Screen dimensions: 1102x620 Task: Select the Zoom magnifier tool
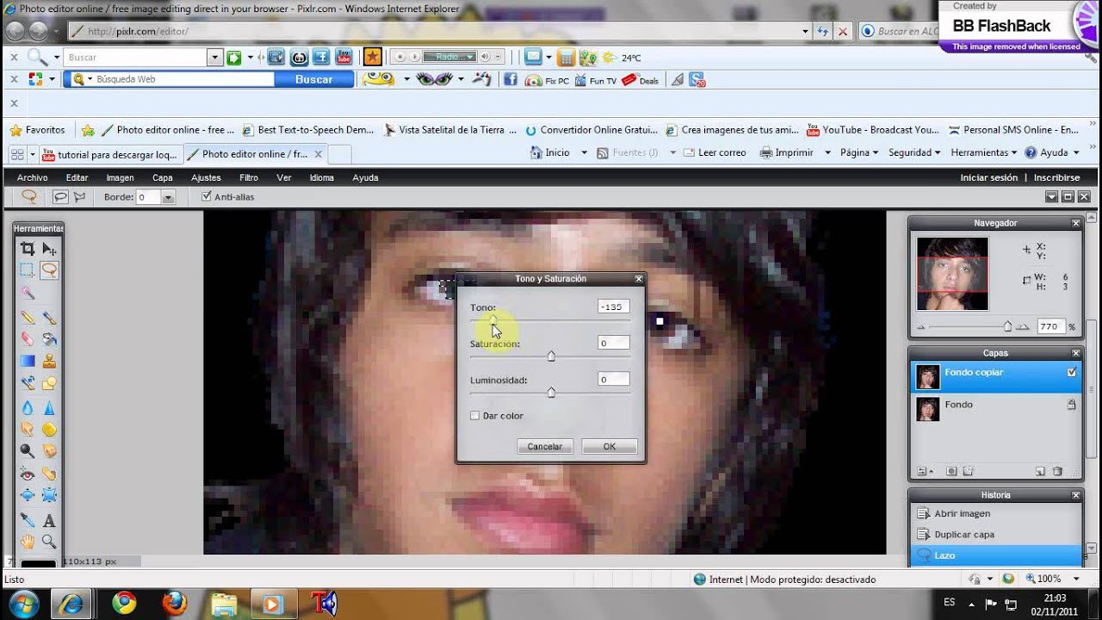click(x=49, y=542)
